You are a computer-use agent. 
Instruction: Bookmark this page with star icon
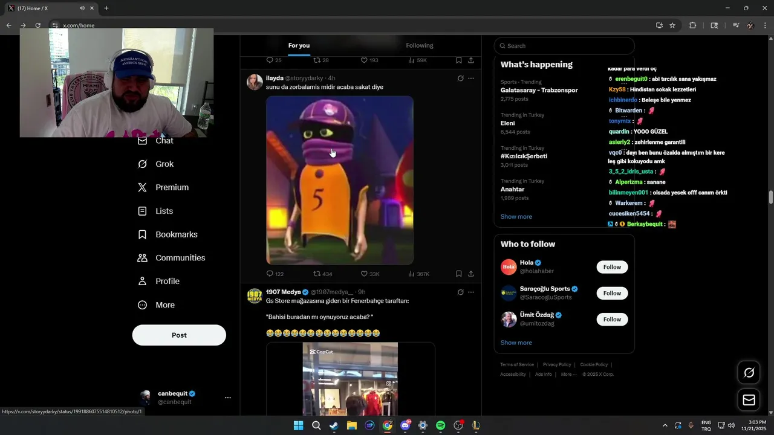pos(672,25)
